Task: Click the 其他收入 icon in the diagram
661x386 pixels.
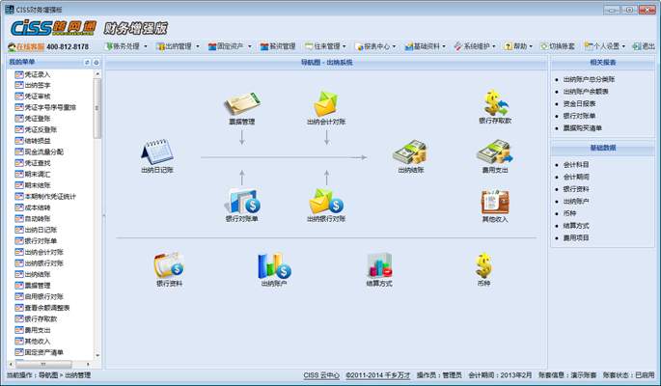Action: [x=494, y=203]
